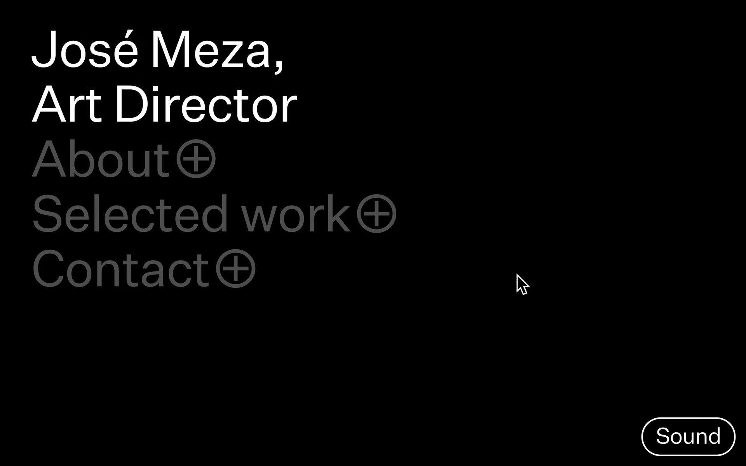Mute site audio using the Sound button
Viewport: 746px width, 466px height.
[x=688, y=436]
